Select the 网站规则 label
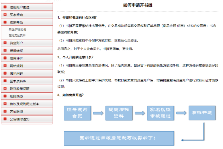 [16, 66]
